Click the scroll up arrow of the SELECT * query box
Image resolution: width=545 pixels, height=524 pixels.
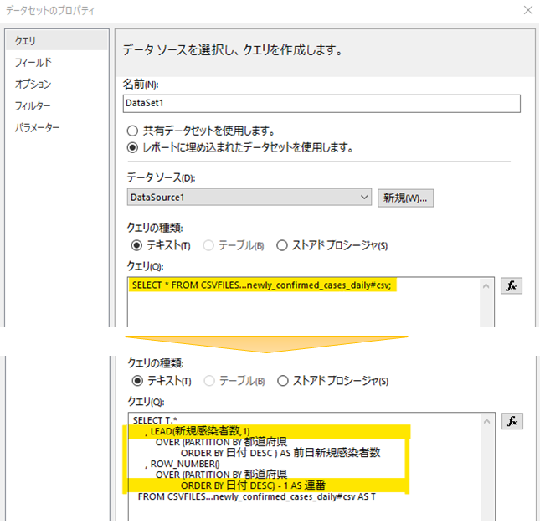pyautogui.click(x=486, y=285)
